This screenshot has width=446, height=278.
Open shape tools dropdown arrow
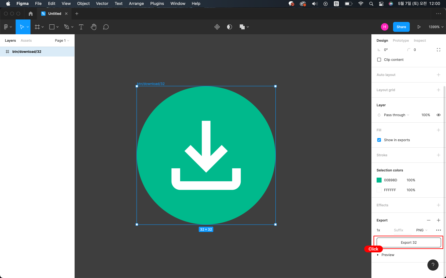(58, 27)
